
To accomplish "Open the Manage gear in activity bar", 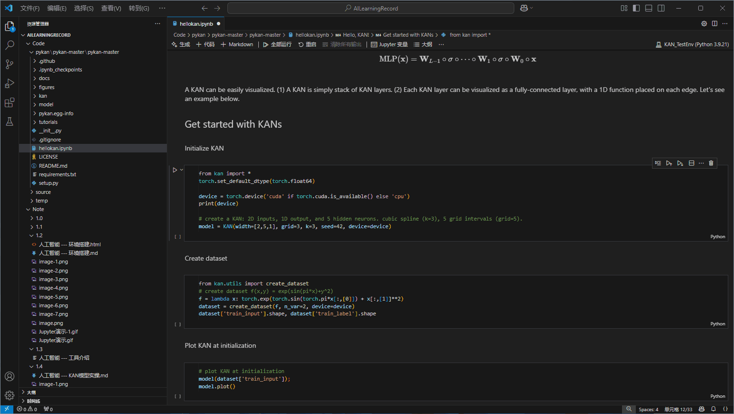I will [x=10, y=395].
